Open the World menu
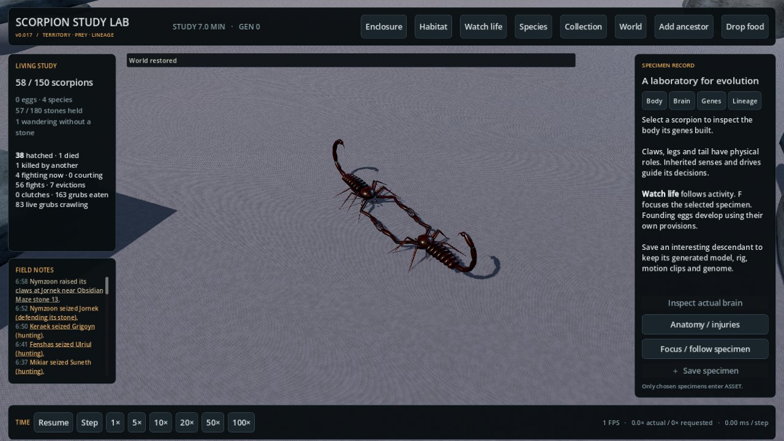Viewport: 784px width, 441px height. coord(630,27)
